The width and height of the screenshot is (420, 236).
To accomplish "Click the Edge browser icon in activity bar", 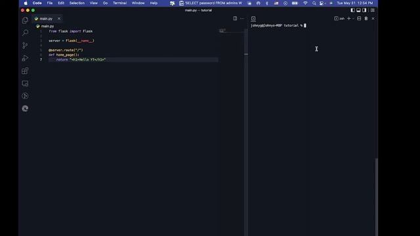I will point(25,108).
